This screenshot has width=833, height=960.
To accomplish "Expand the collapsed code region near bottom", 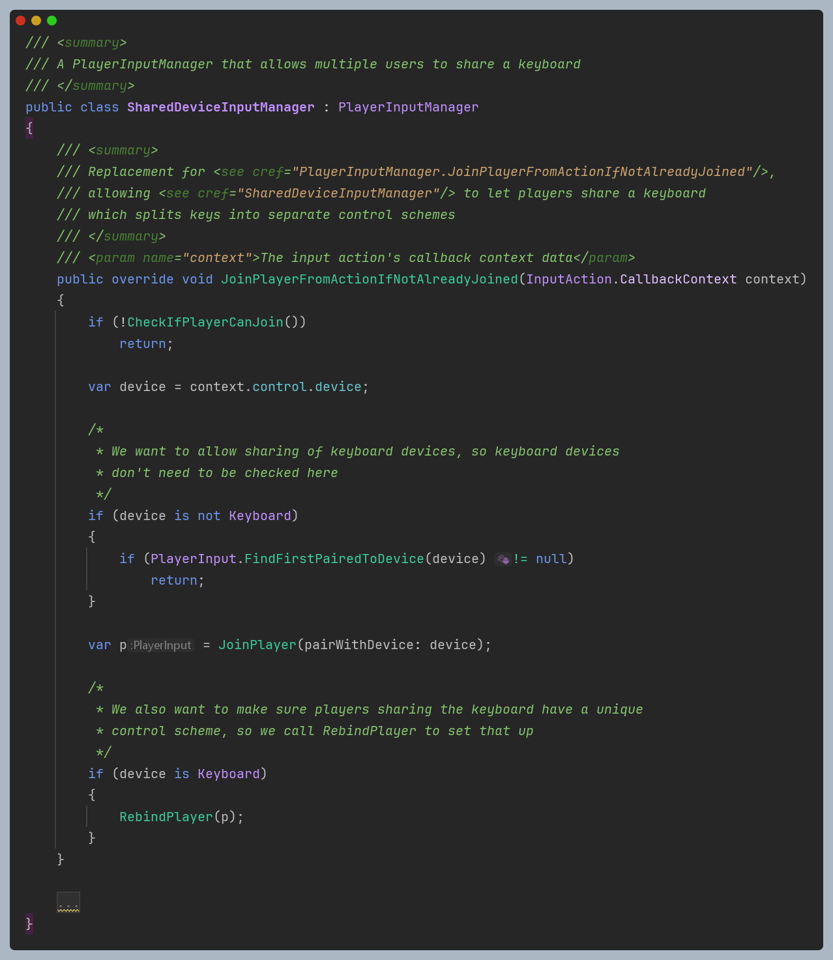I will point(68,902).
